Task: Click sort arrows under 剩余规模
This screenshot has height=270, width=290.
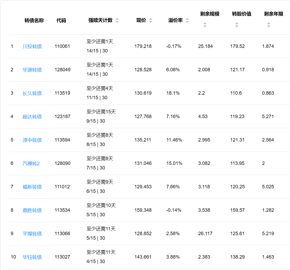Action: click(x=205, y=25)
